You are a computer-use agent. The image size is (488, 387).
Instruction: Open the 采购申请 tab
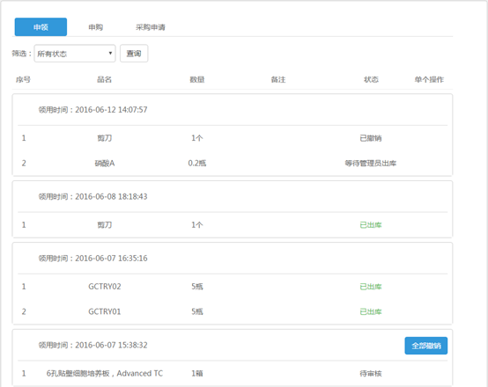(151, 27)
